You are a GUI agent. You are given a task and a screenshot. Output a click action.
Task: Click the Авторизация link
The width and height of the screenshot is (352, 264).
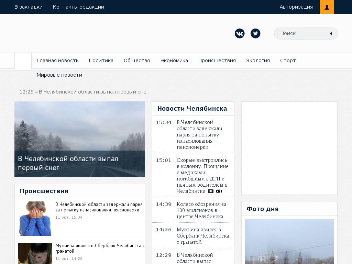point(296,7)
